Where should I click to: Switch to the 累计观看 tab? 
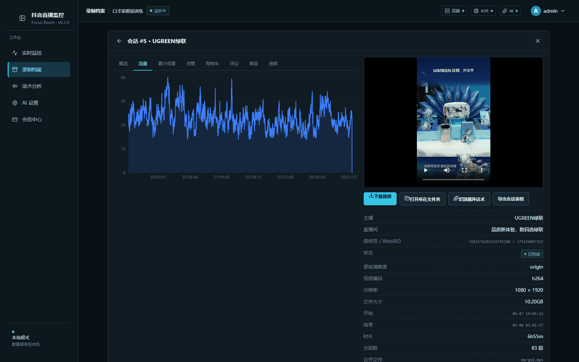[167, 64]
